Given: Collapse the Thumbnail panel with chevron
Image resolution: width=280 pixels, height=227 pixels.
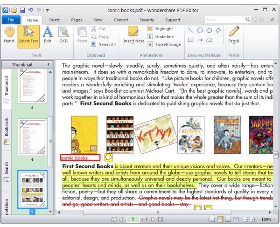Looking at the screenshot, I should click(x=49, y=64).
